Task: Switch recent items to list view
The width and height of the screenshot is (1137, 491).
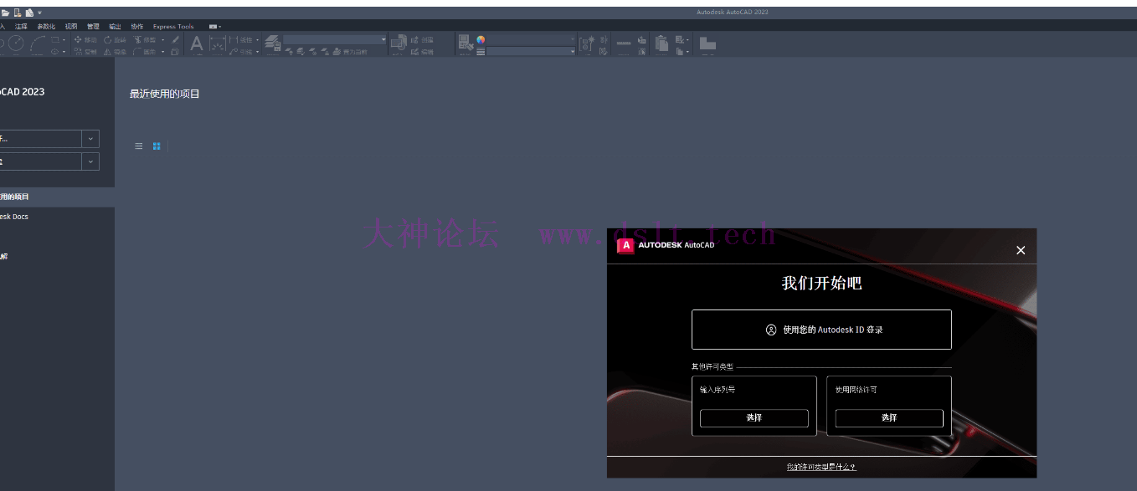Action: point(139,146)
